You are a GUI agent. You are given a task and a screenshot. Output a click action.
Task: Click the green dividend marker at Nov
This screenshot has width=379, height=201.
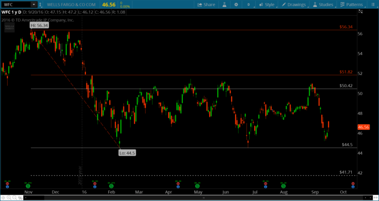pos(28,186)
